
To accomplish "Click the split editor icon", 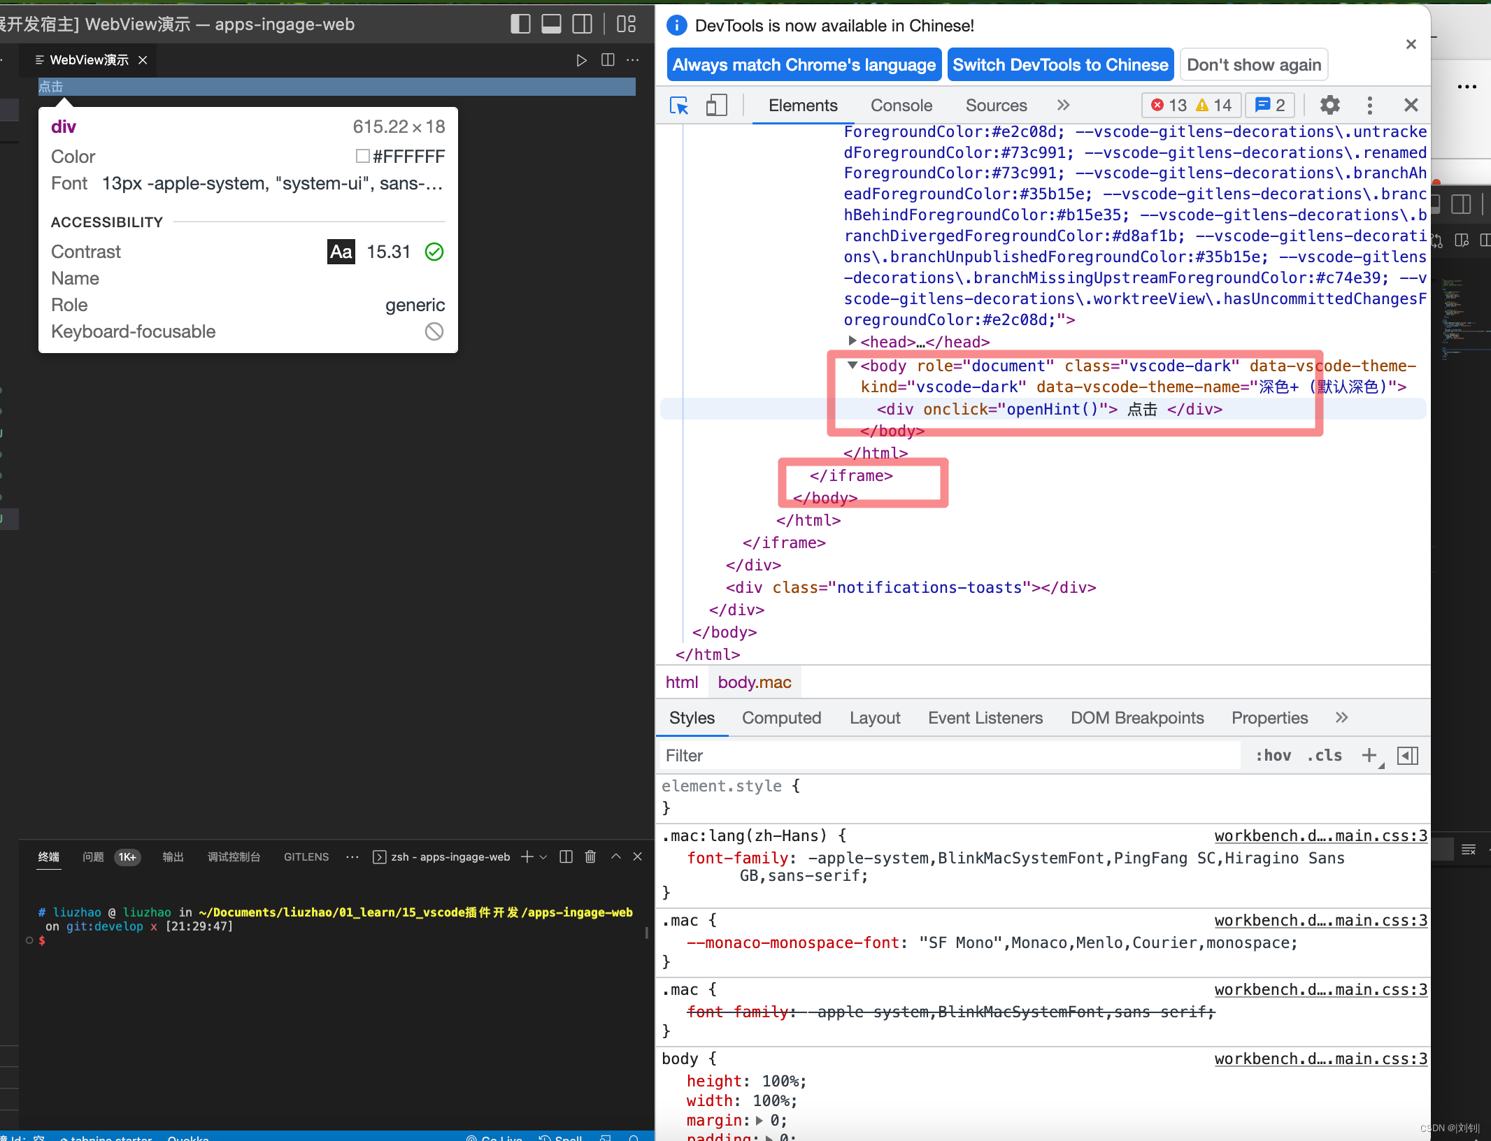I will click(x=608, y=60).
